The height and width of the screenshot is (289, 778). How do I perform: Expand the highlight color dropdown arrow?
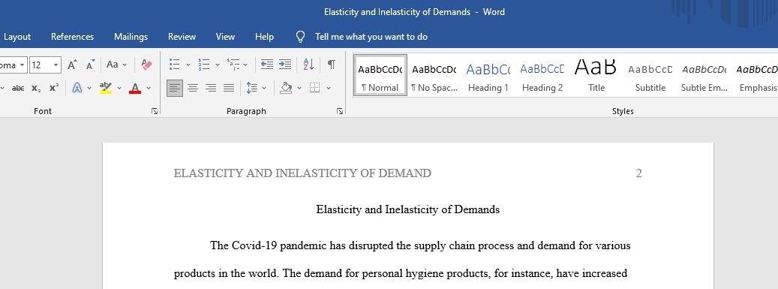pyautogui.click(x=119, y=88)
